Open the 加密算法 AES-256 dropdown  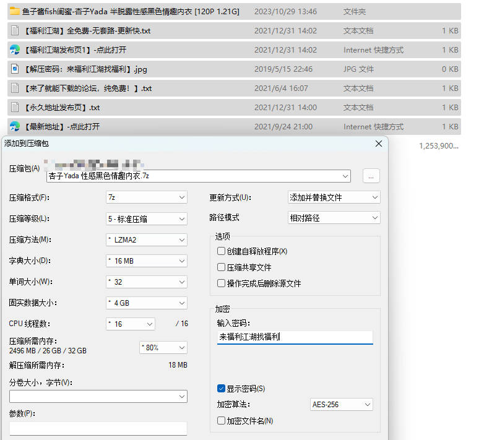(341, 405)
